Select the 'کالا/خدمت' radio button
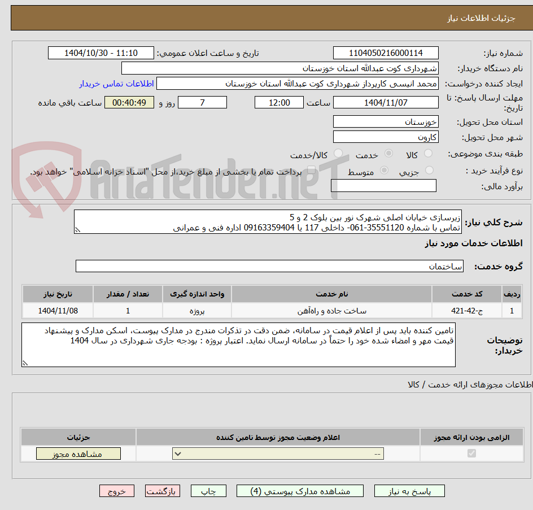This screenshot has height=510, width=533. pyautogui.click(x=338, y=154)
